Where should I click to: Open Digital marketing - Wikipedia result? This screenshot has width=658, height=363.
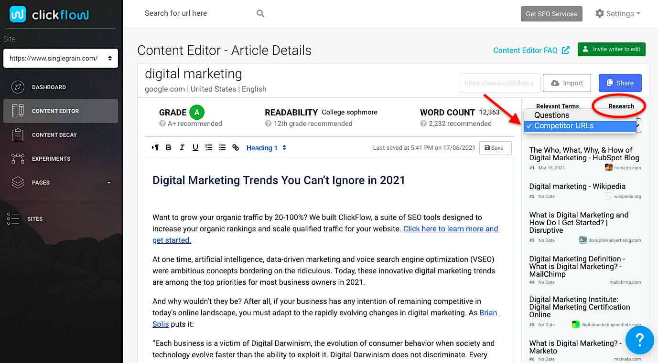pyautogui.click(x=577, y=186)
